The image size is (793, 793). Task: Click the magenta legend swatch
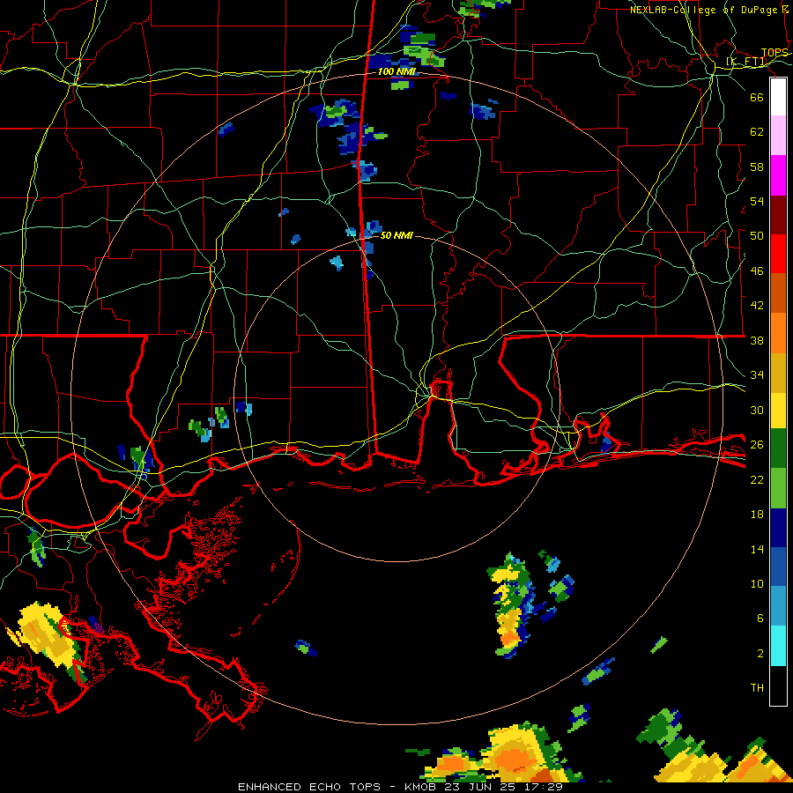(x=778, y=175)
